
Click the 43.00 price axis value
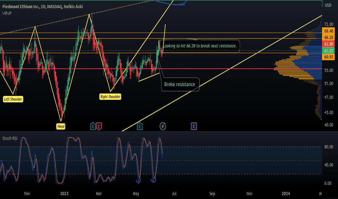(x=329, y=112)
